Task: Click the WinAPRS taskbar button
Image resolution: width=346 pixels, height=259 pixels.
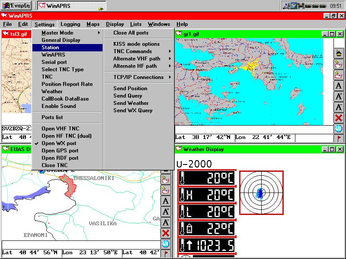Action: point(72,6)
